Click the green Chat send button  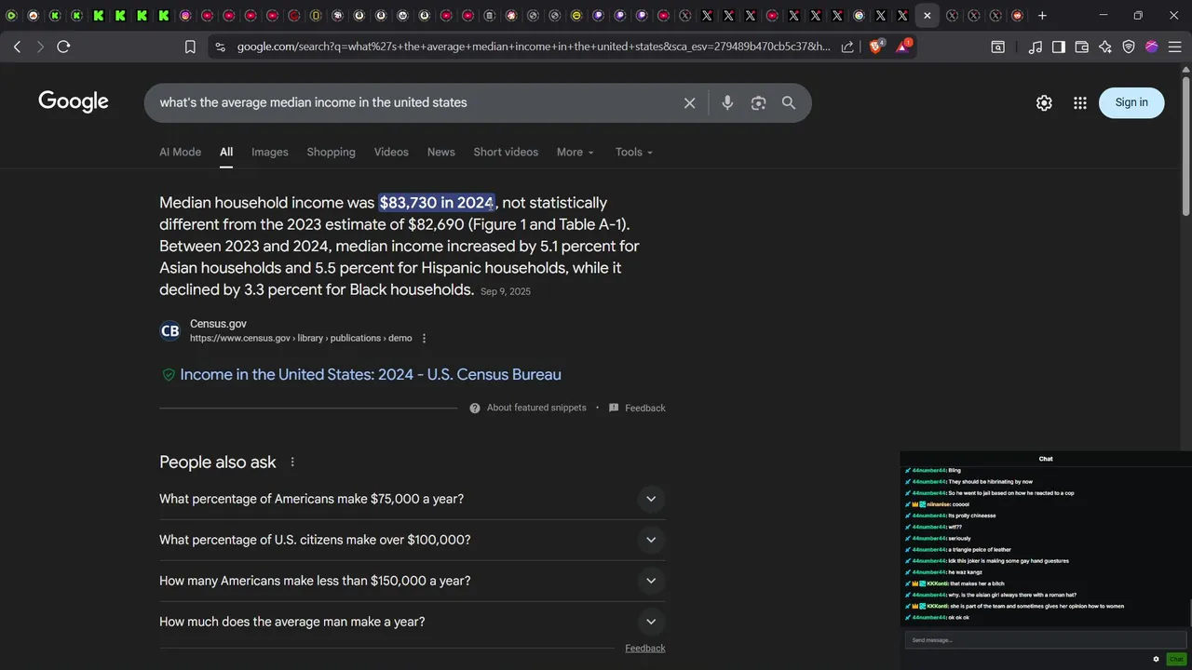click(1175, 659)
